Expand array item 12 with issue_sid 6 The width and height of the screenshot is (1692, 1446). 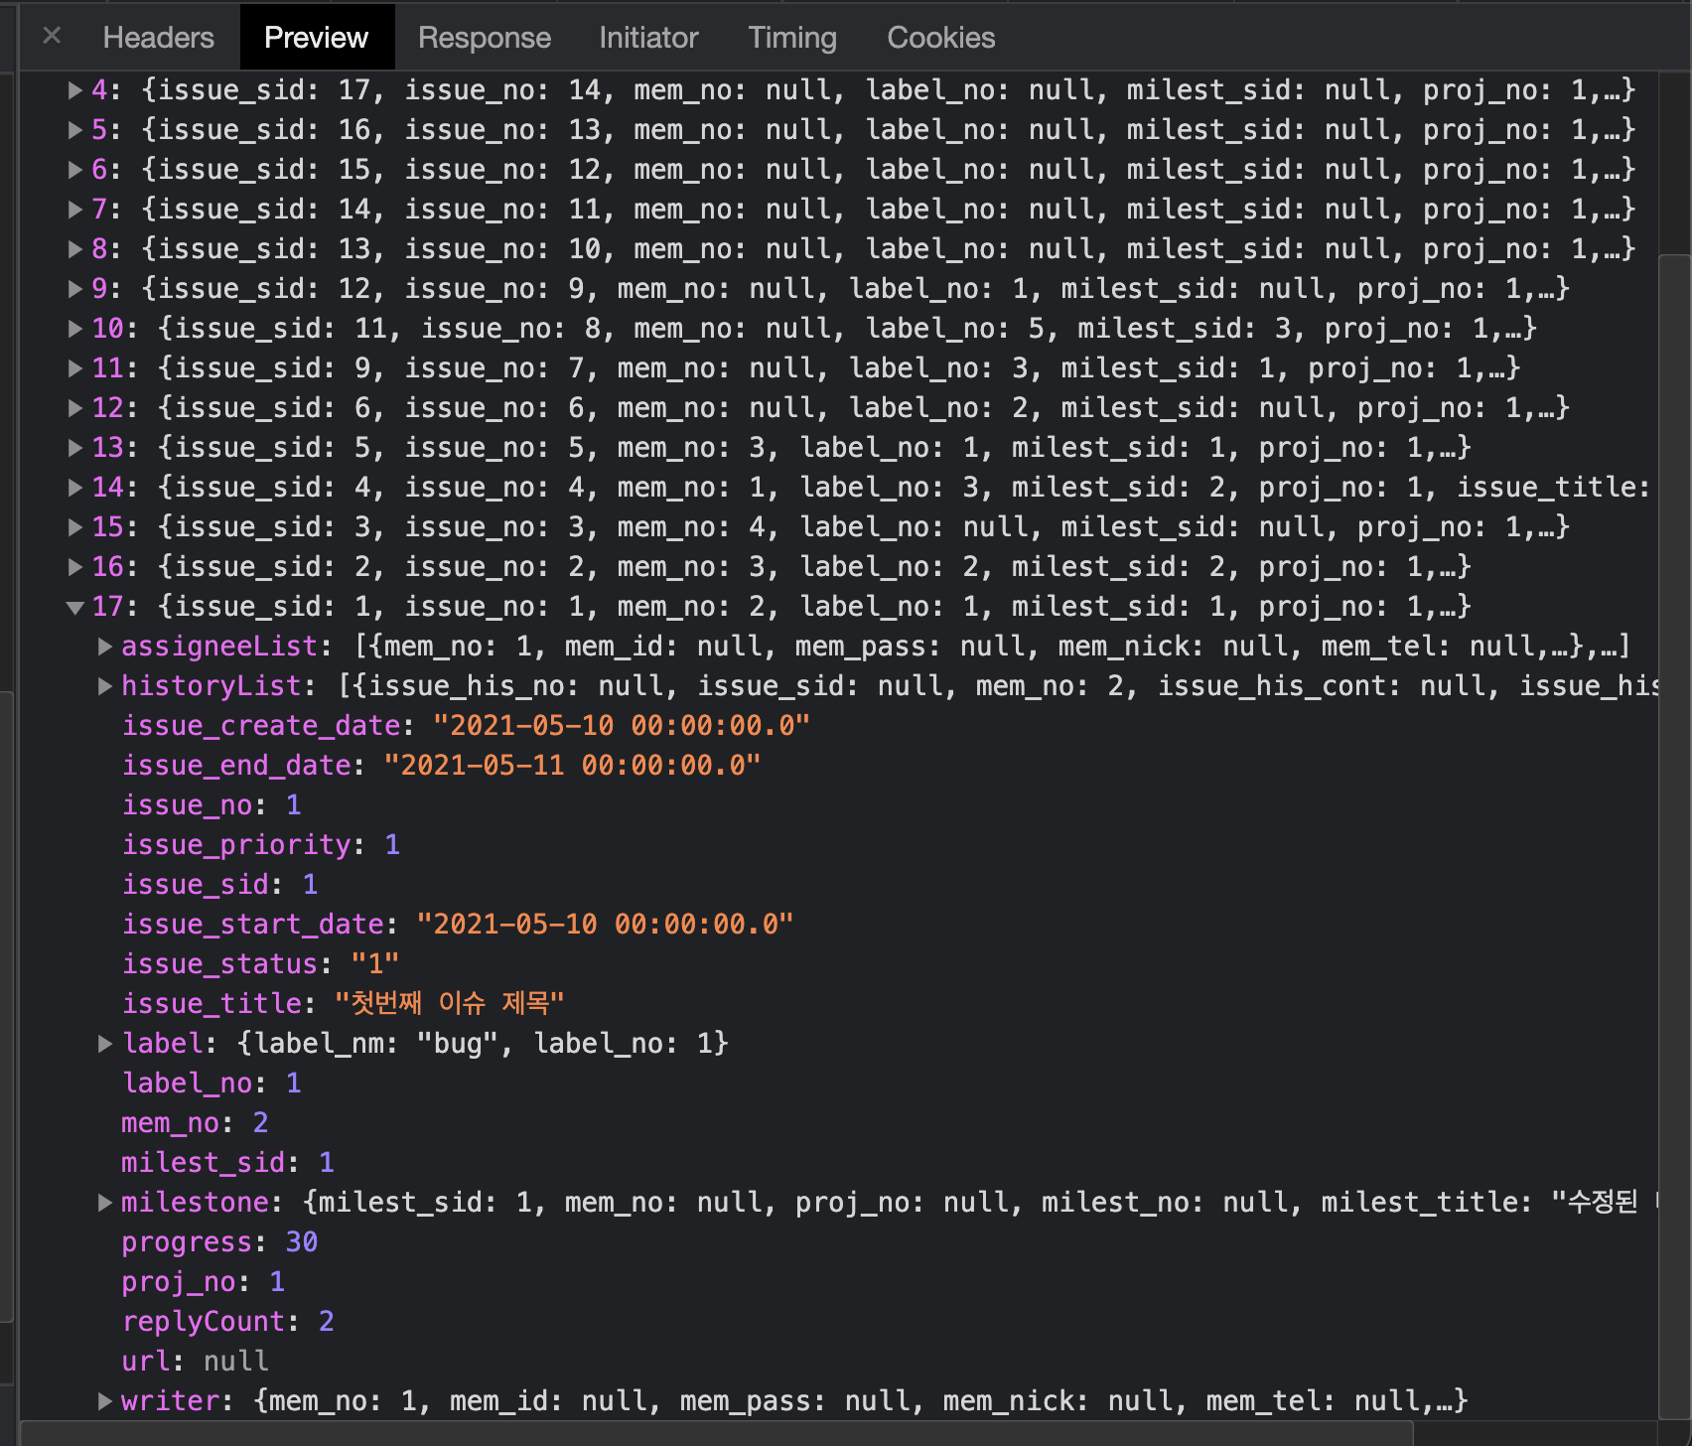click(x=75, y=408)
